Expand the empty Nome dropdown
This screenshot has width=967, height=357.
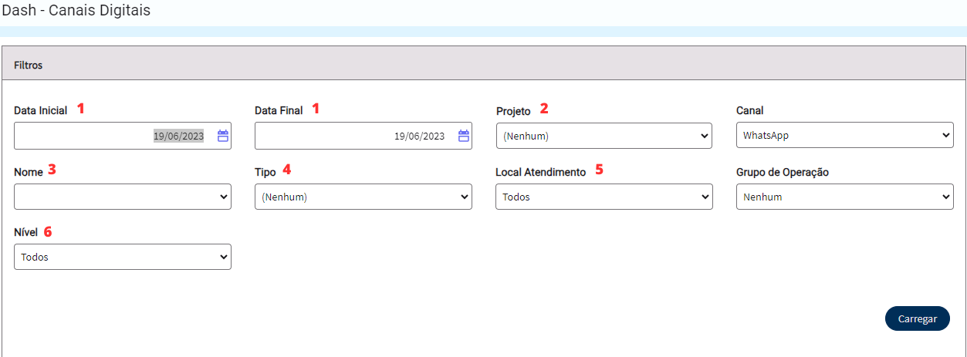123,197
